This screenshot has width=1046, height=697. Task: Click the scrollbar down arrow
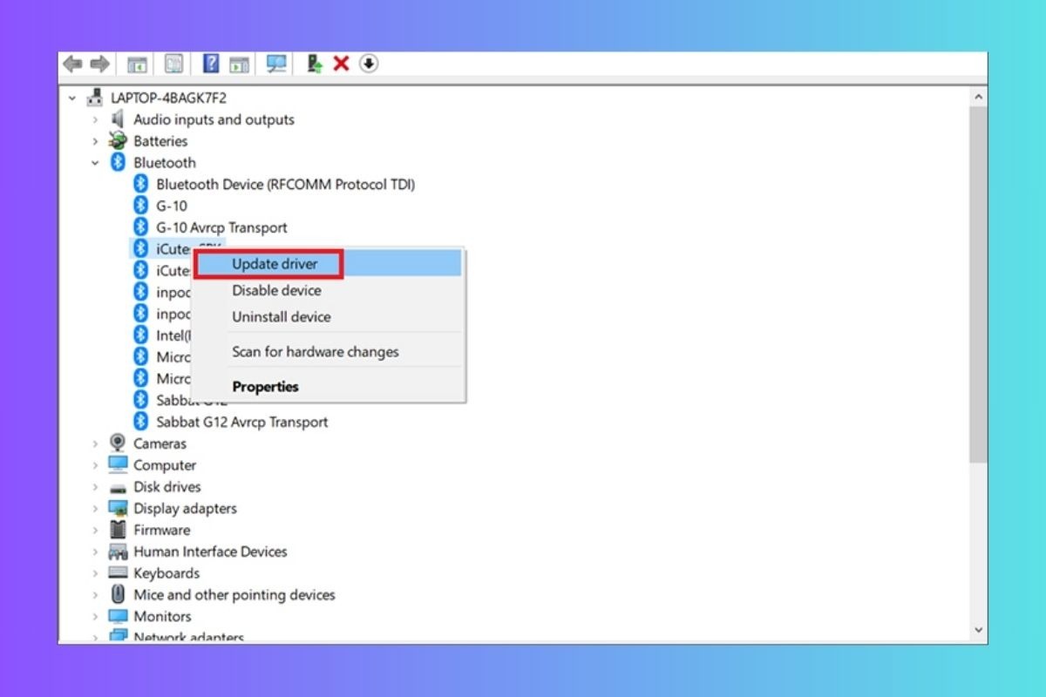(977, 627)
